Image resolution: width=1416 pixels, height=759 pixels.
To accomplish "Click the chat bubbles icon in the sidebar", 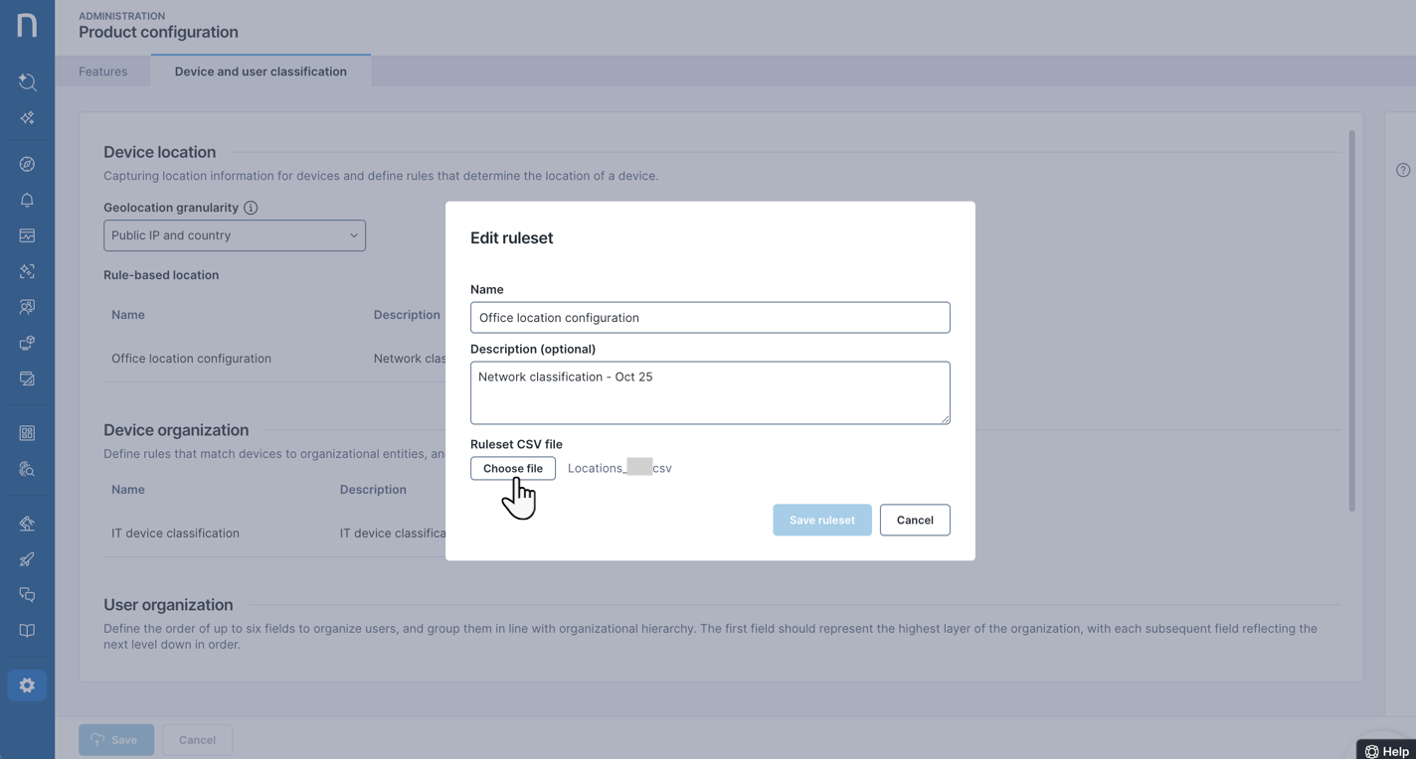I will click(x=27, y=595).
